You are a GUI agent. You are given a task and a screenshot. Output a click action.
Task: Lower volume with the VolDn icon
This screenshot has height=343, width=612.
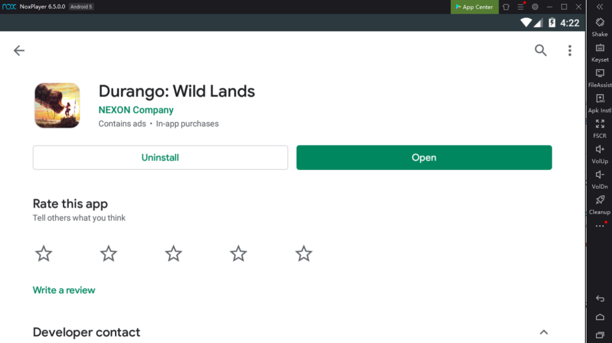600,175
